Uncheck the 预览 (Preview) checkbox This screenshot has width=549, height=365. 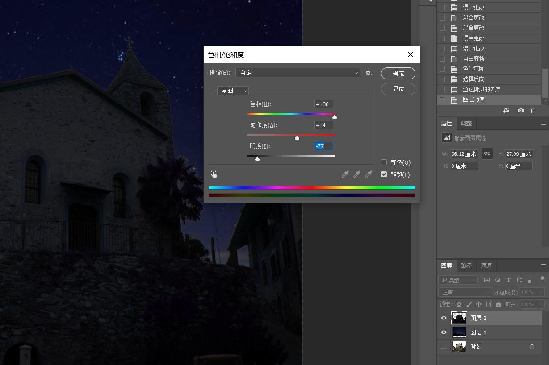384,174
